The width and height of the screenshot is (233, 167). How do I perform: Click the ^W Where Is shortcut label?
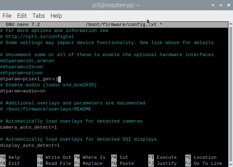[x=90, y=157]
